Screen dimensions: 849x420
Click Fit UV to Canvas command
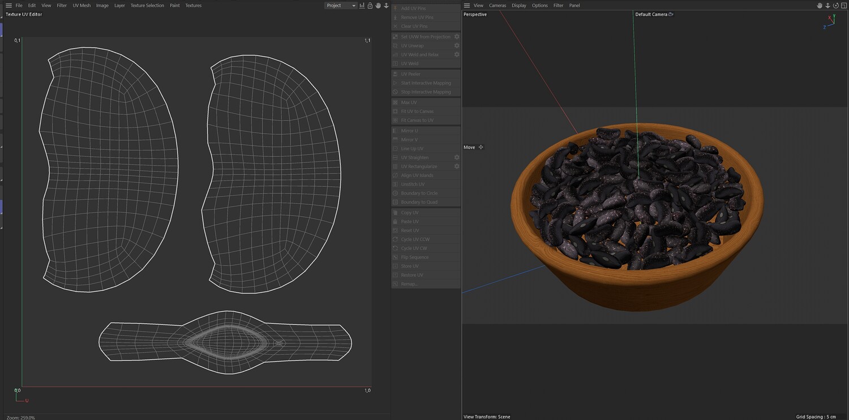pos(417,112)
